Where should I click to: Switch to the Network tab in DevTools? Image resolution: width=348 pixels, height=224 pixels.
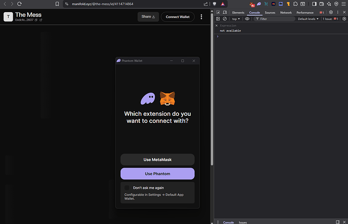[x=286, y=12]
